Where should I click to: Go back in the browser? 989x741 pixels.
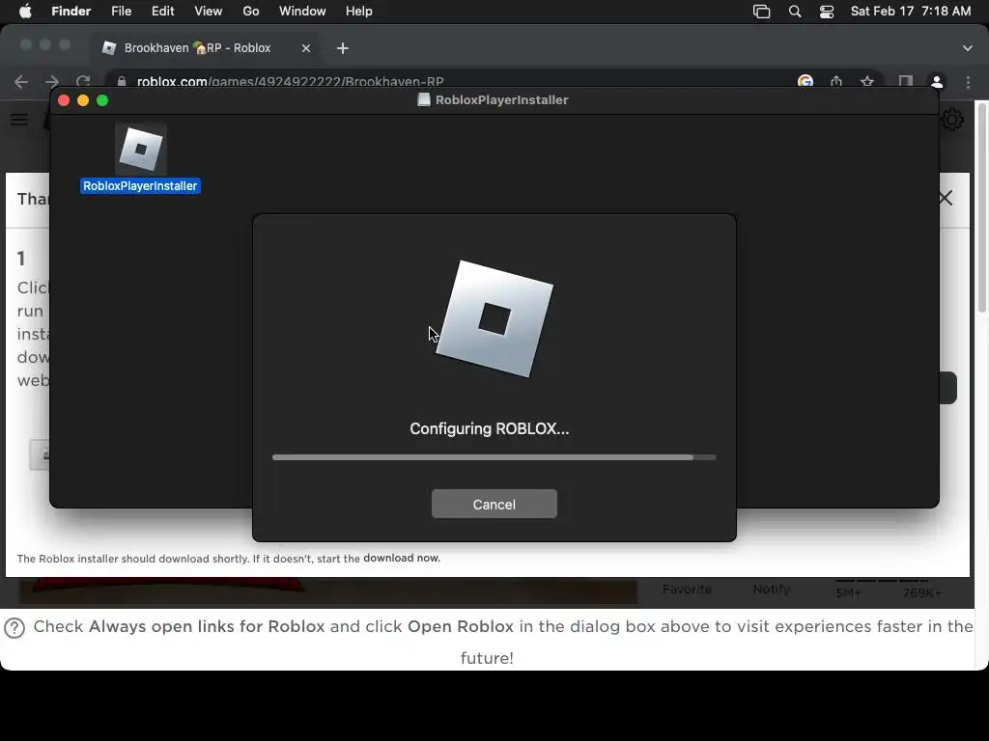pos(21,81)
